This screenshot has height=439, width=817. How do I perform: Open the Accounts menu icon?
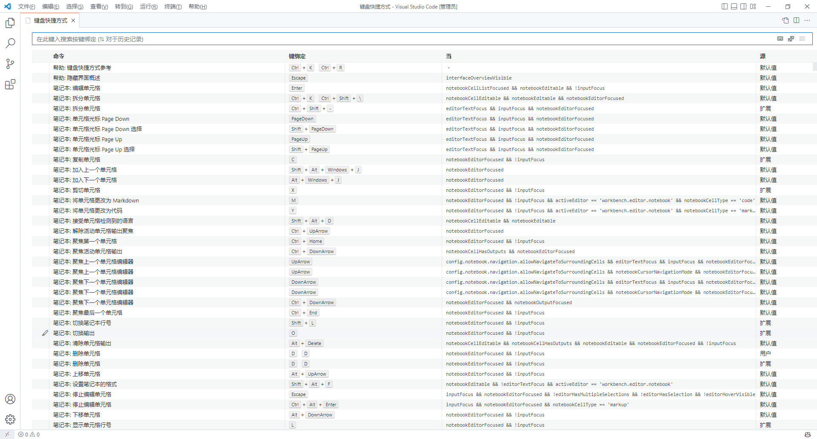pyautogui.click(x=10, y=399)
